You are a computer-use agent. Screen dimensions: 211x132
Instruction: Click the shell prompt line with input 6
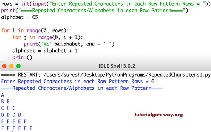tap(78, 81)
